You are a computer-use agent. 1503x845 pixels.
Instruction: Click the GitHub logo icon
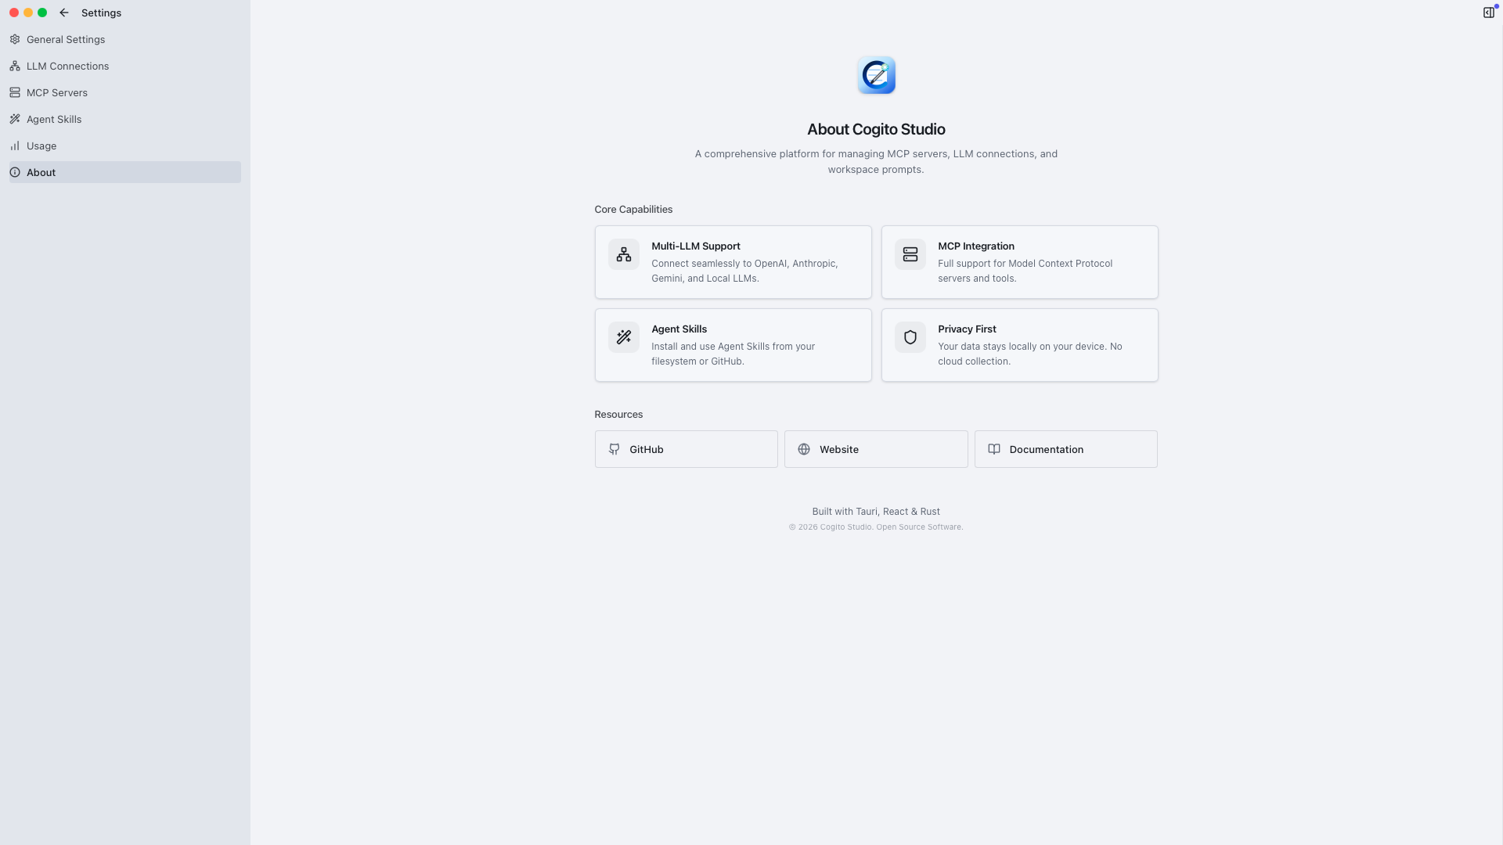[x=615, y=449]
